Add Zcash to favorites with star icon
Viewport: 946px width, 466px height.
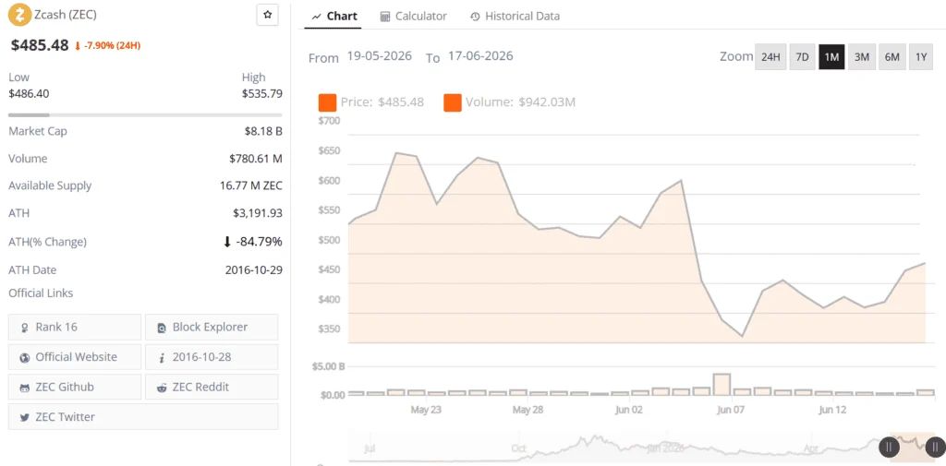pyautogui.click(x=267, y=15)
